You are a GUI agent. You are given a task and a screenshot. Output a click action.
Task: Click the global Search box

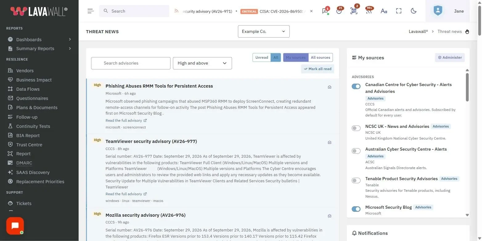point(134,11)
